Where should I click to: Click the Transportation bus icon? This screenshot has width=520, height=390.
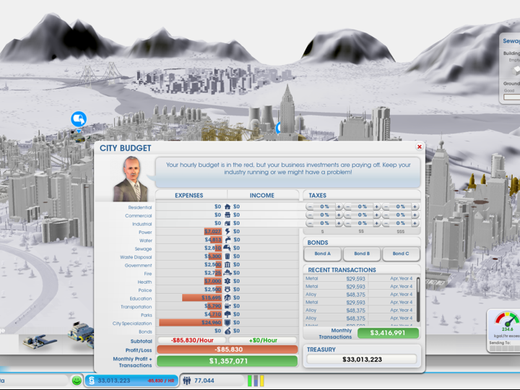[x=227, y=306]
